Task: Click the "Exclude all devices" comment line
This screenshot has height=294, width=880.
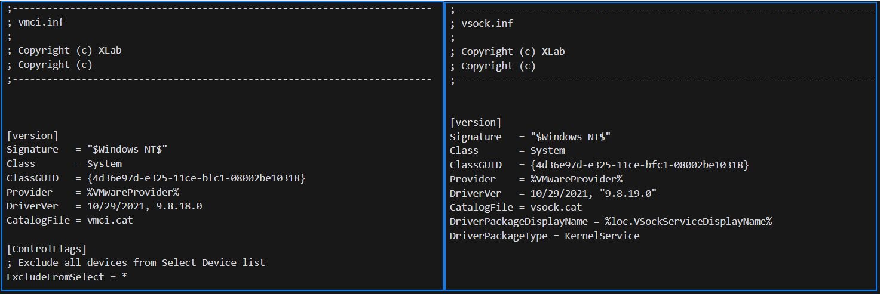Action: coord(136,262)
